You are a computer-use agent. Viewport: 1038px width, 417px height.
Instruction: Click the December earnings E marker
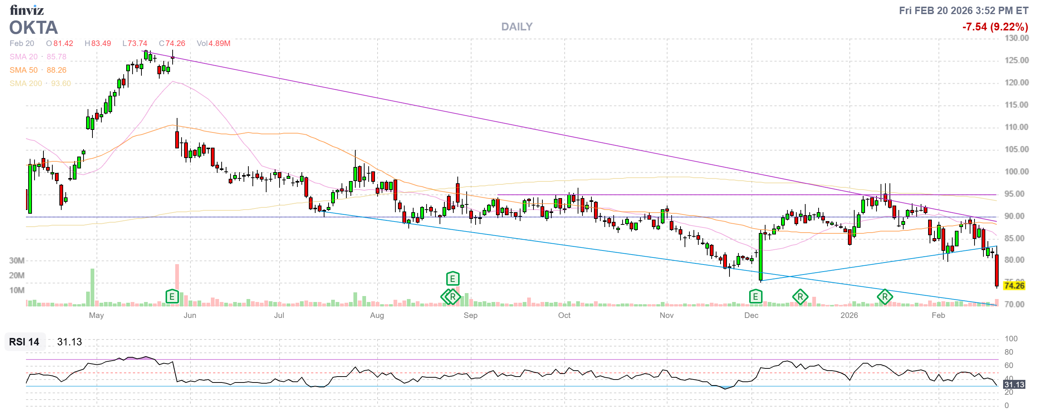point(755,297)
